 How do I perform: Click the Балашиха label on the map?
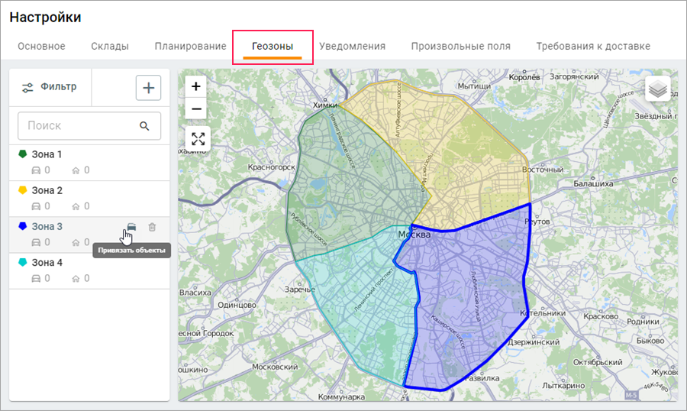593,183
